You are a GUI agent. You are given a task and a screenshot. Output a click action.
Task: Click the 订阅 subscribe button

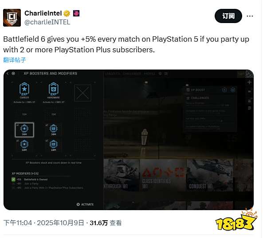pyautogui.click(x=228, y=16)
